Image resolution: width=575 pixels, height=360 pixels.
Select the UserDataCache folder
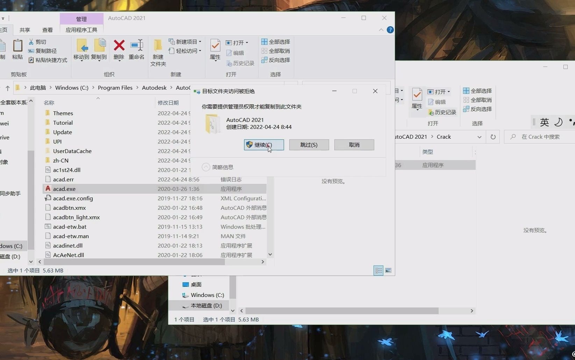(x=72, y=151)
